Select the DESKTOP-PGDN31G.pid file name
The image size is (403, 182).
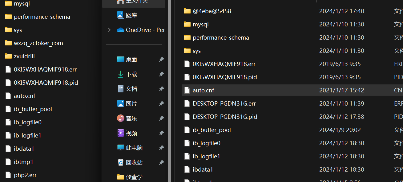click(225, 117)
